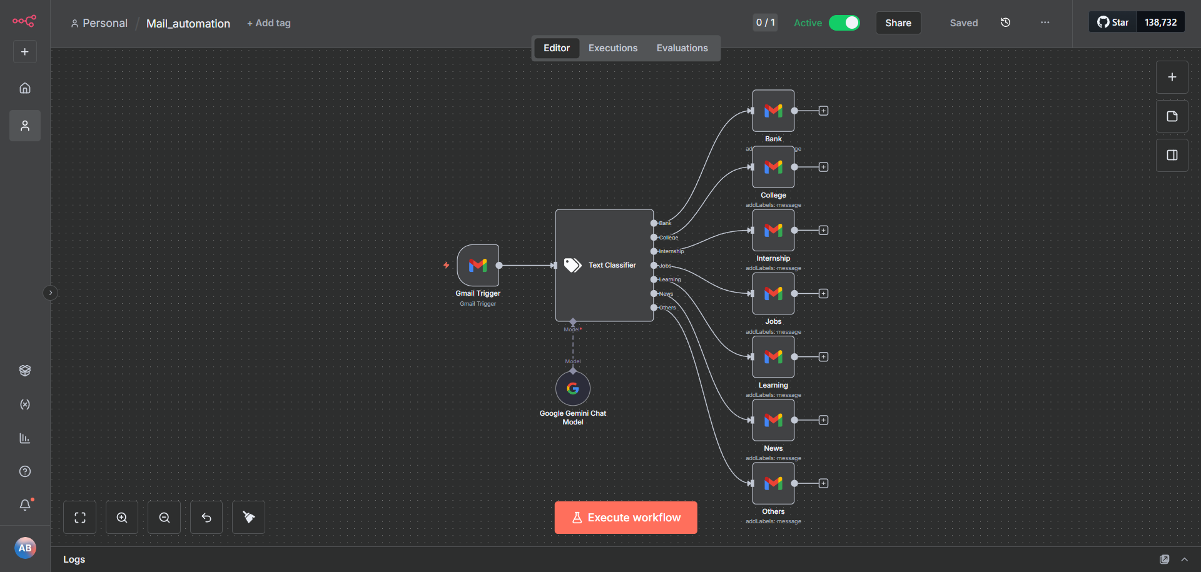This screenshot has height=572, width=1201.
Task: Zoom in on the canvas
Action: tap(122, 518)
